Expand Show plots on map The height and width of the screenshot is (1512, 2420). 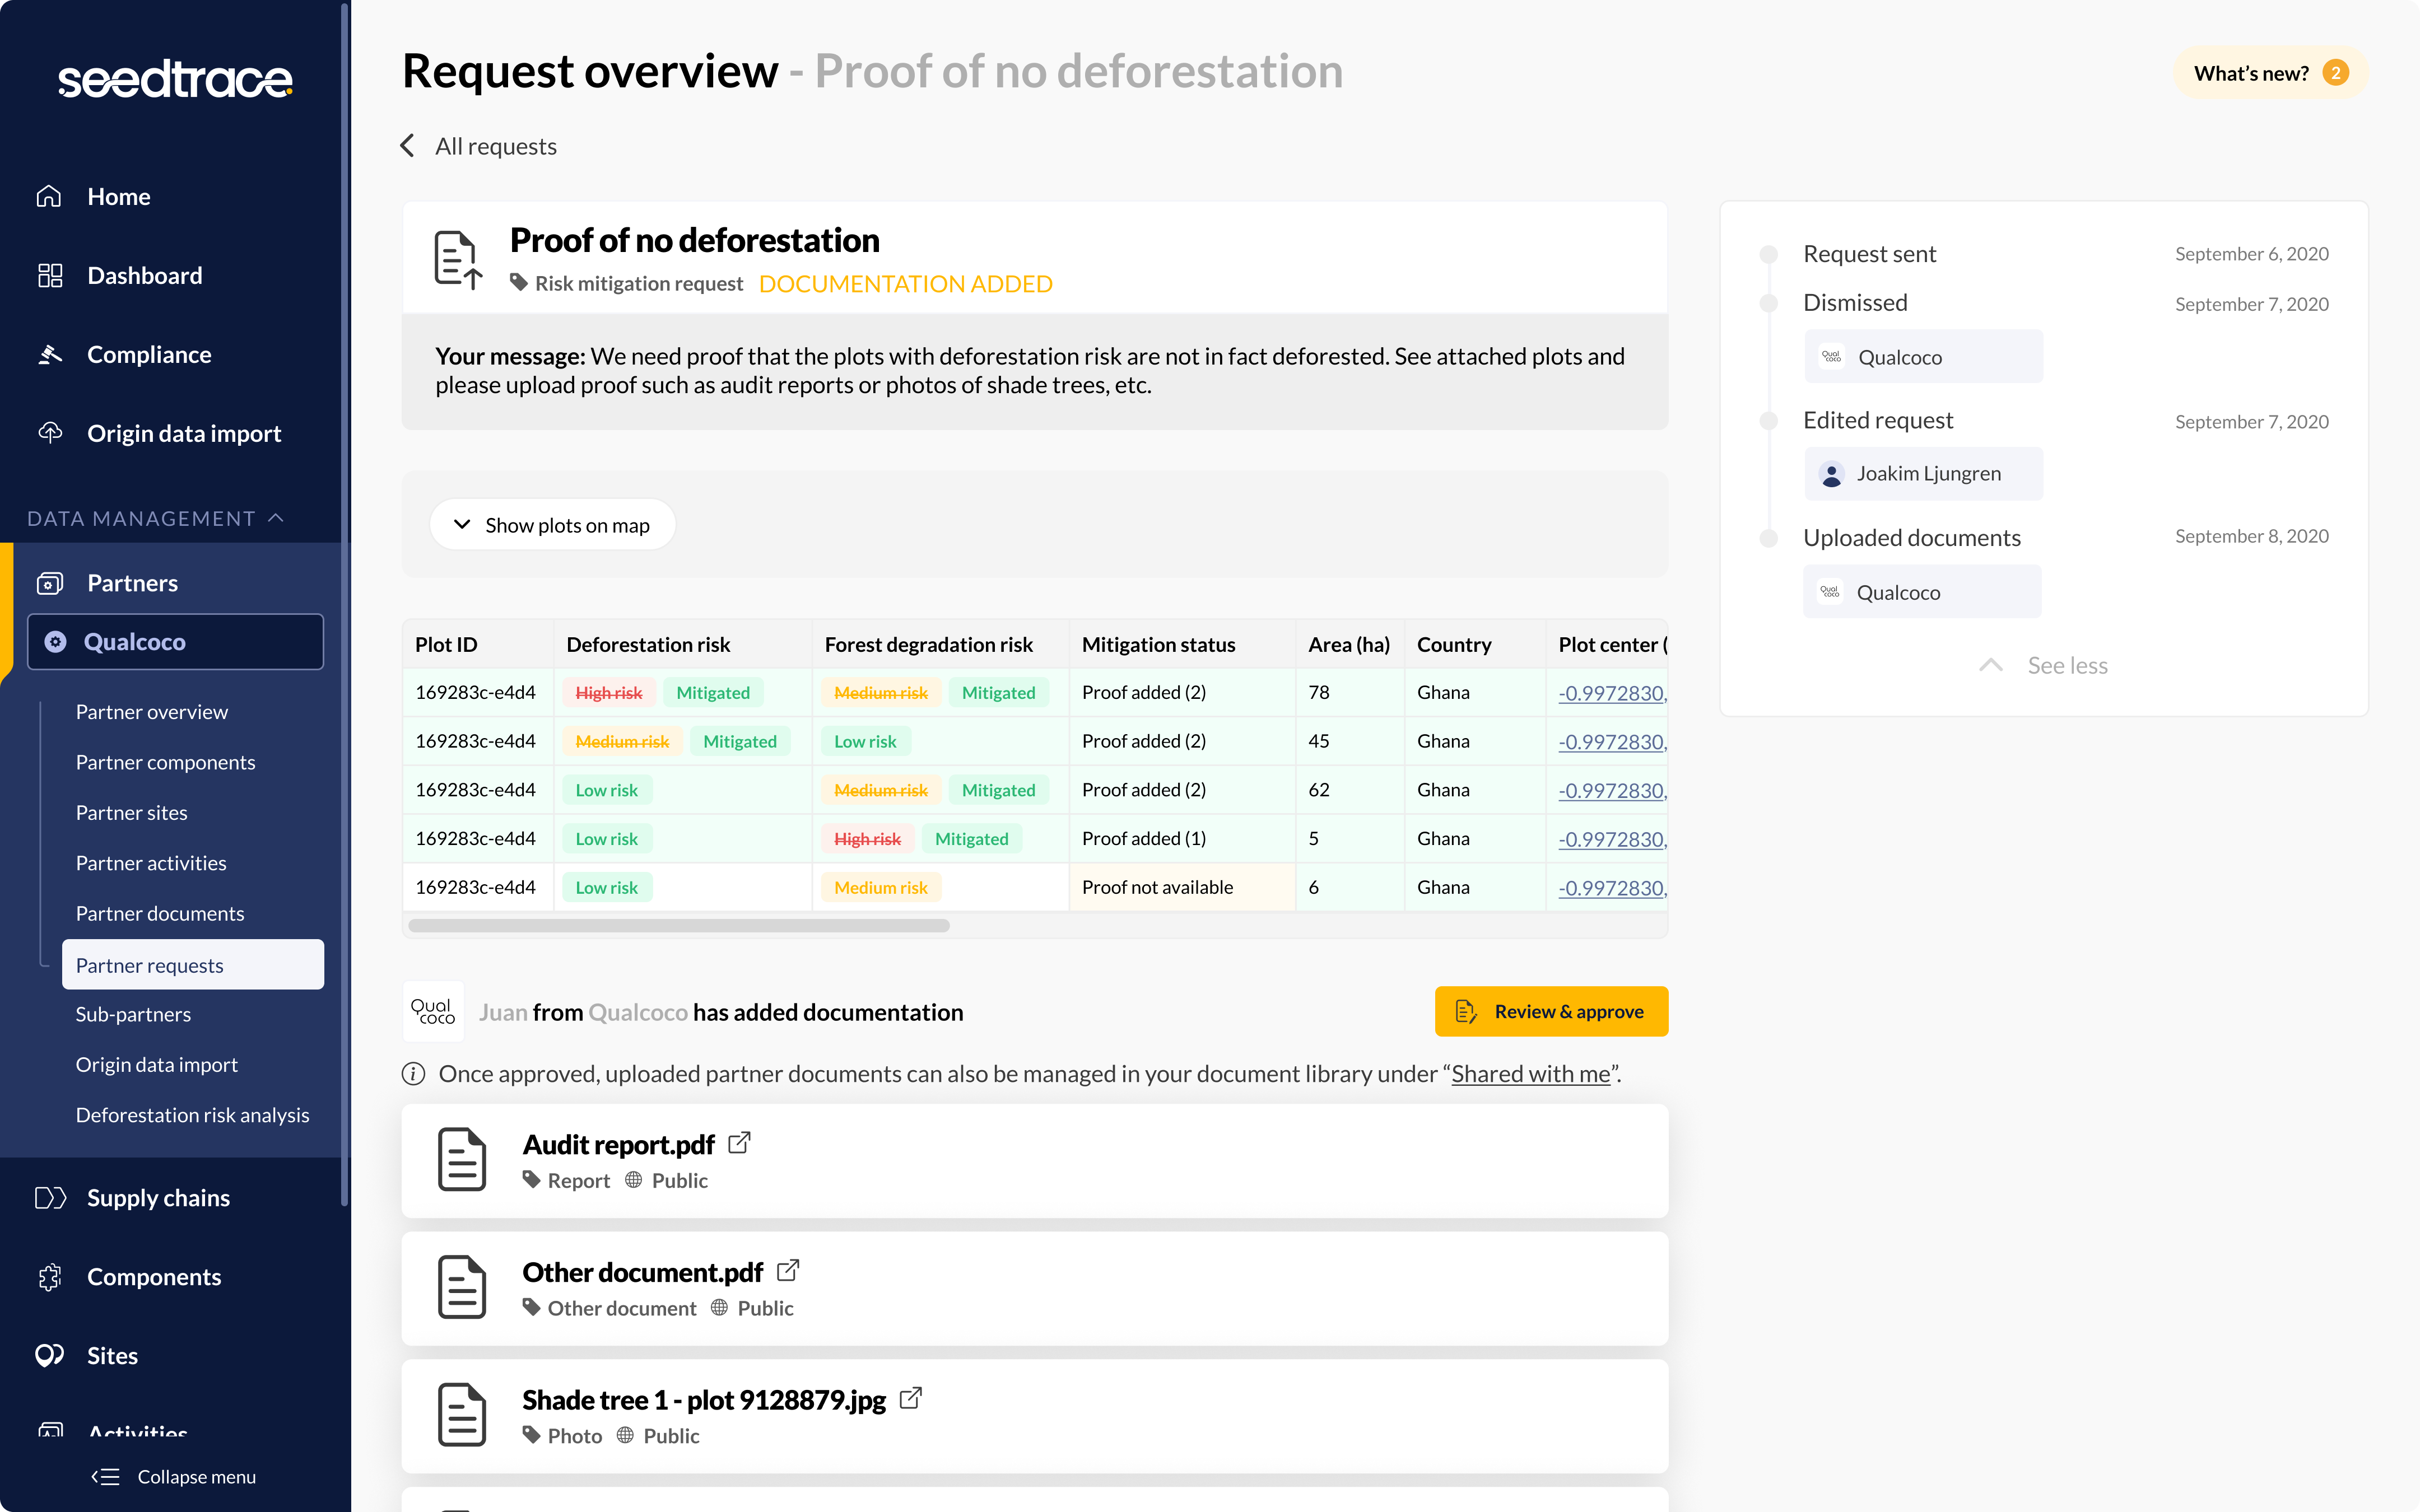pyautogui.click(x=552, y=524)
